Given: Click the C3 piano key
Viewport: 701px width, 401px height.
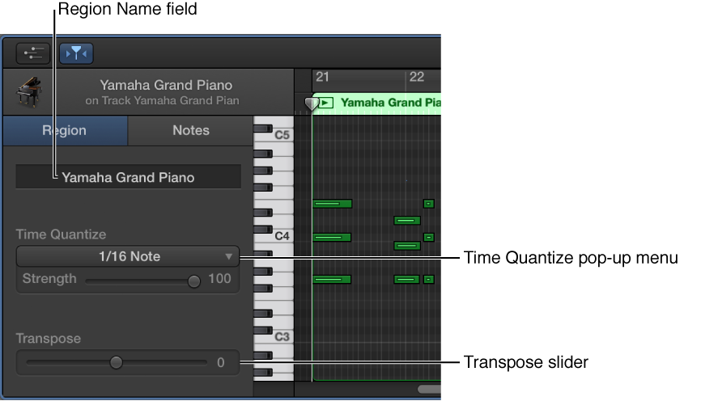Looking at the screenshot, I should (282, 336).
